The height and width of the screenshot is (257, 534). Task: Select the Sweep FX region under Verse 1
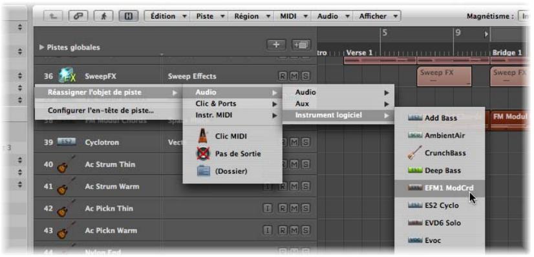coord(444,76)
